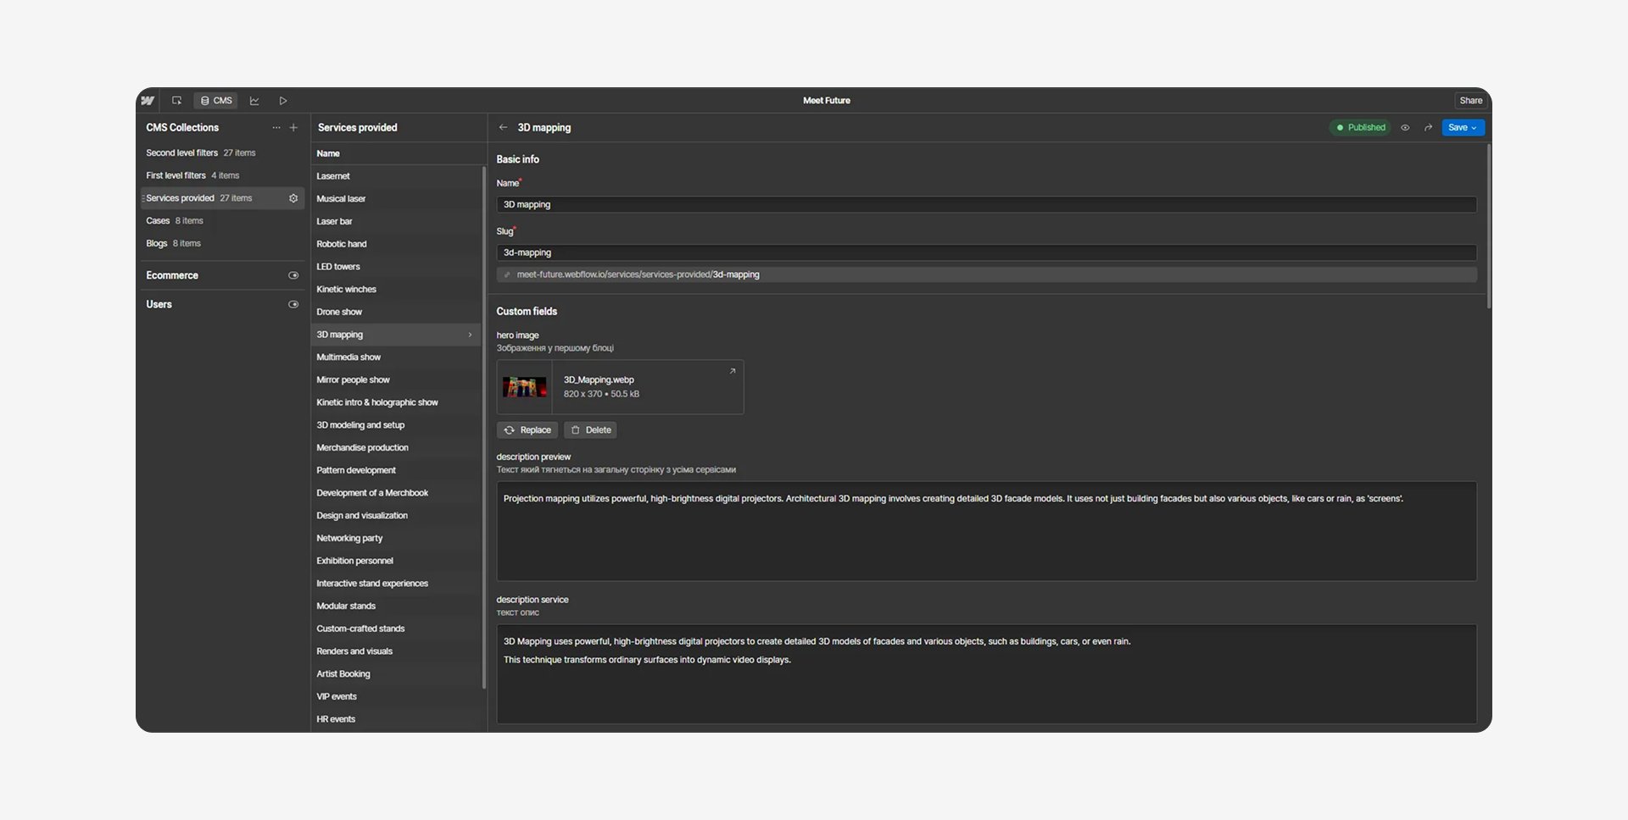Select Development of a Merchbook item
This screenshot has height=820, width=1628.
[396, 493]
